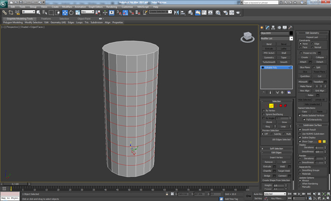Toggle the 3D Snaps icon
This screenshot has width=331, height=201.
(x=119, y=12)
